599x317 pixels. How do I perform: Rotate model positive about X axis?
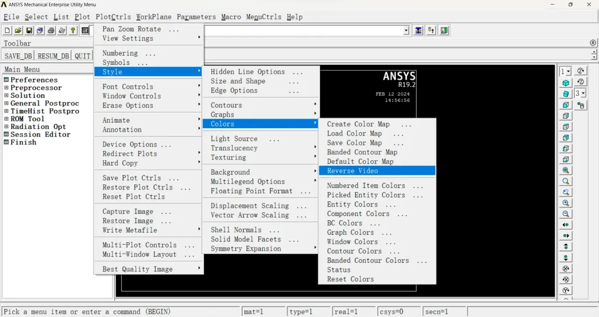566,268
